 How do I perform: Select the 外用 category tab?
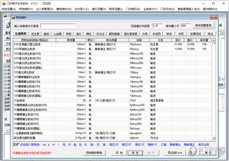point(145,34)
